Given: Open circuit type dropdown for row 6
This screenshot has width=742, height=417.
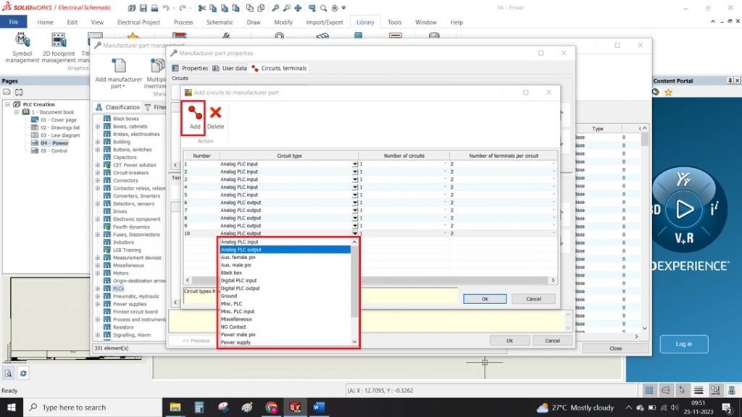Looking at the screenshot, I should pos(354,203).
